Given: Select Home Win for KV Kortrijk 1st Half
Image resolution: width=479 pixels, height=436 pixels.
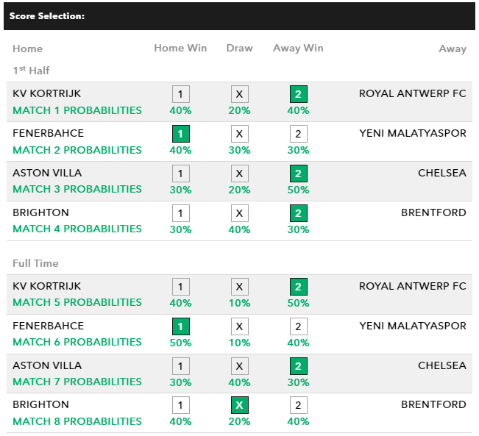Looking at the screenshot, I should (x=180, y=94).
